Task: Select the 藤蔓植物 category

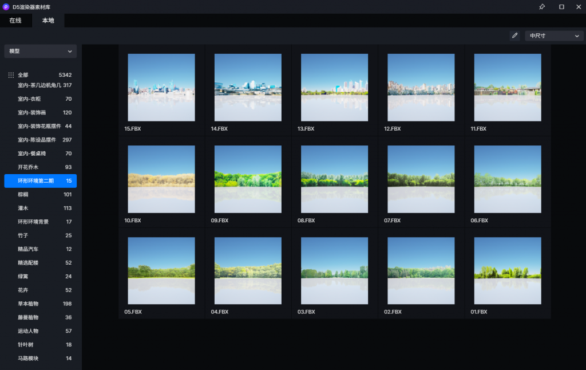Action: pyautogui.click(x=41, y=317)
